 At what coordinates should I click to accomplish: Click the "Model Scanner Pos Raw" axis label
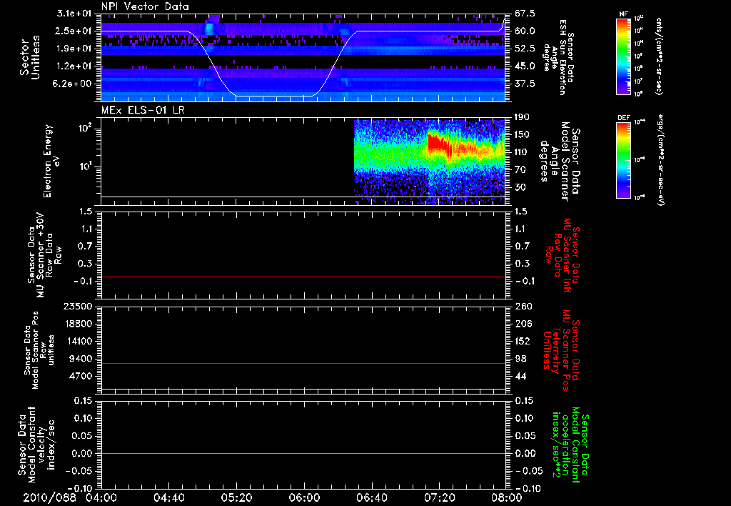pos(39,350)
